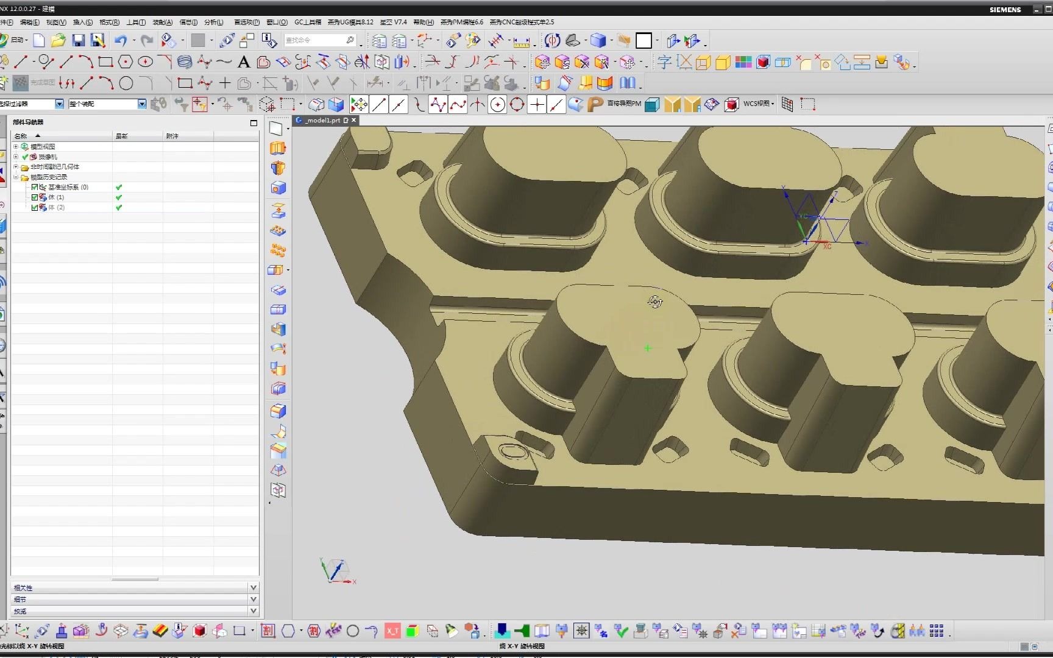Screen dimensions: 1053x658
Task: Expand the 模型视图 tree node
Action: [16, 146]
